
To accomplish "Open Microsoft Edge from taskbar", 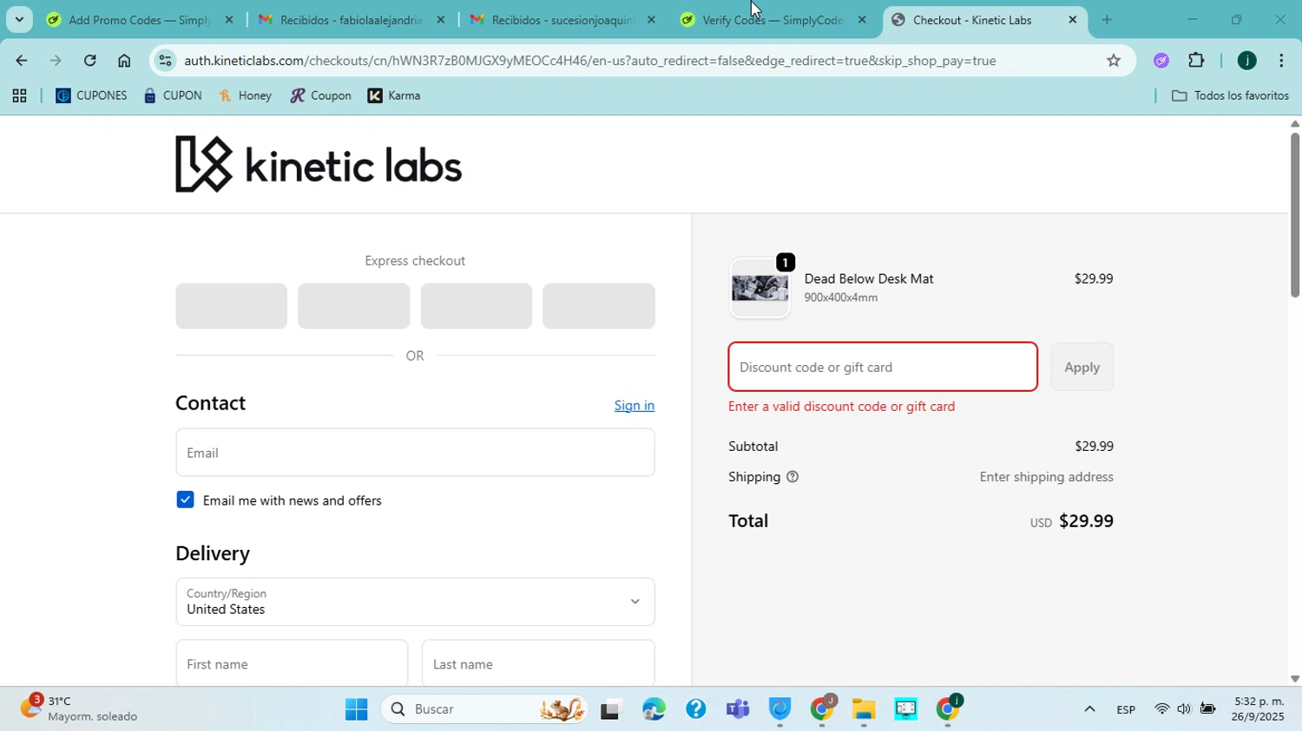I will pyautogui.click(x=654, y=709).
